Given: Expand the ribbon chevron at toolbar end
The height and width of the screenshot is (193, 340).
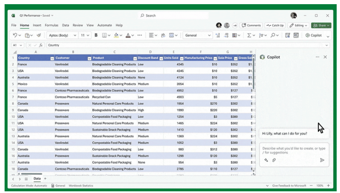Looking at the screenshot, I should pyautogui.click(x=328, y=36).
